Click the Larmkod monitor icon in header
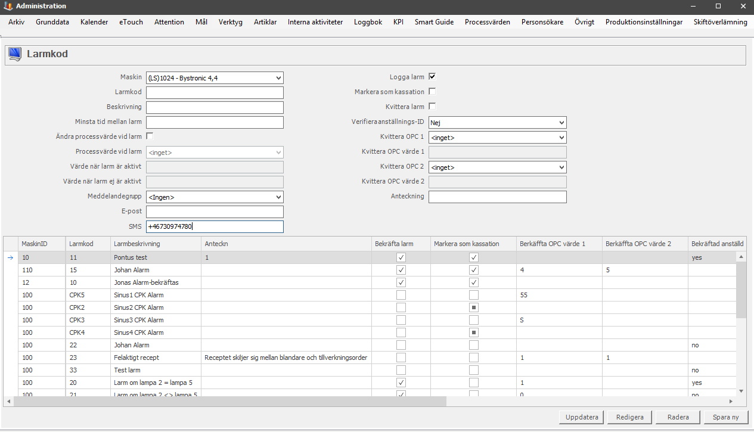 pyautogui.click(x=15, y=54)
